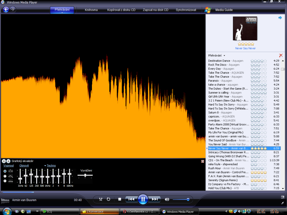
Task: Click the volume slider knob
Action: point(188,199)
